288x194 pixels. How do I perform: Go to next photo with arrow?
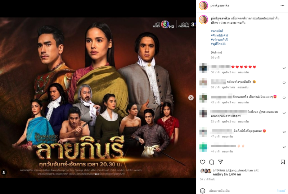191,98
